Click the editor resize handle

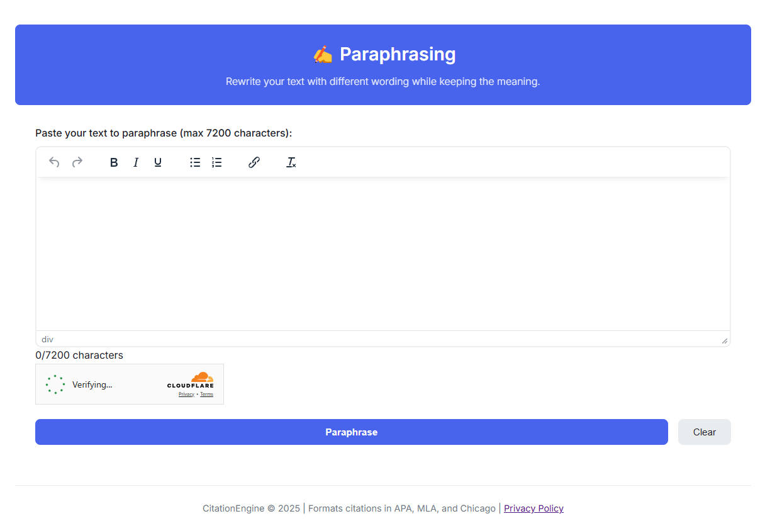pos(724,340)
